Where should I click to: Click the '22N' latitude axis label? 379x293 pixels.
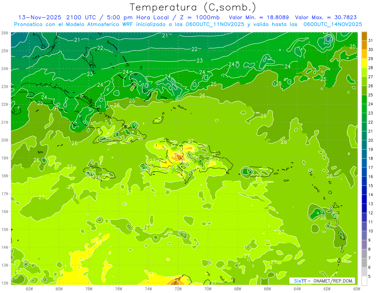[4, 104]
